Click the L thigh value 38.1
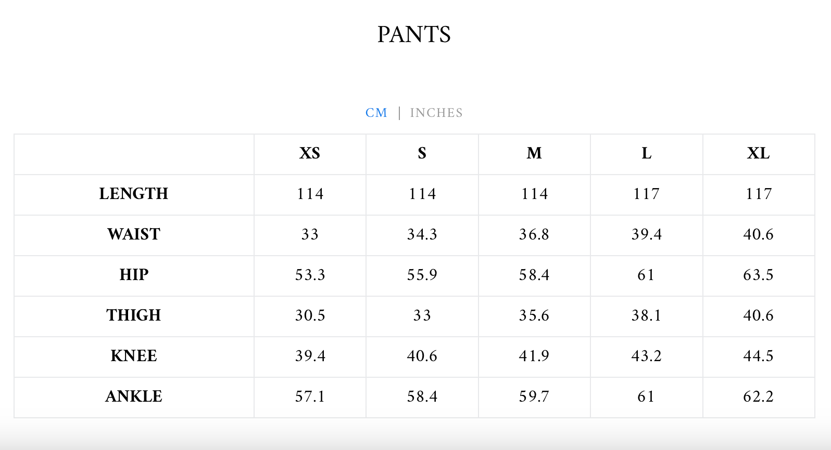Viewport: 831px width, 450px height. pyautogui.click(x=646, y=315)
